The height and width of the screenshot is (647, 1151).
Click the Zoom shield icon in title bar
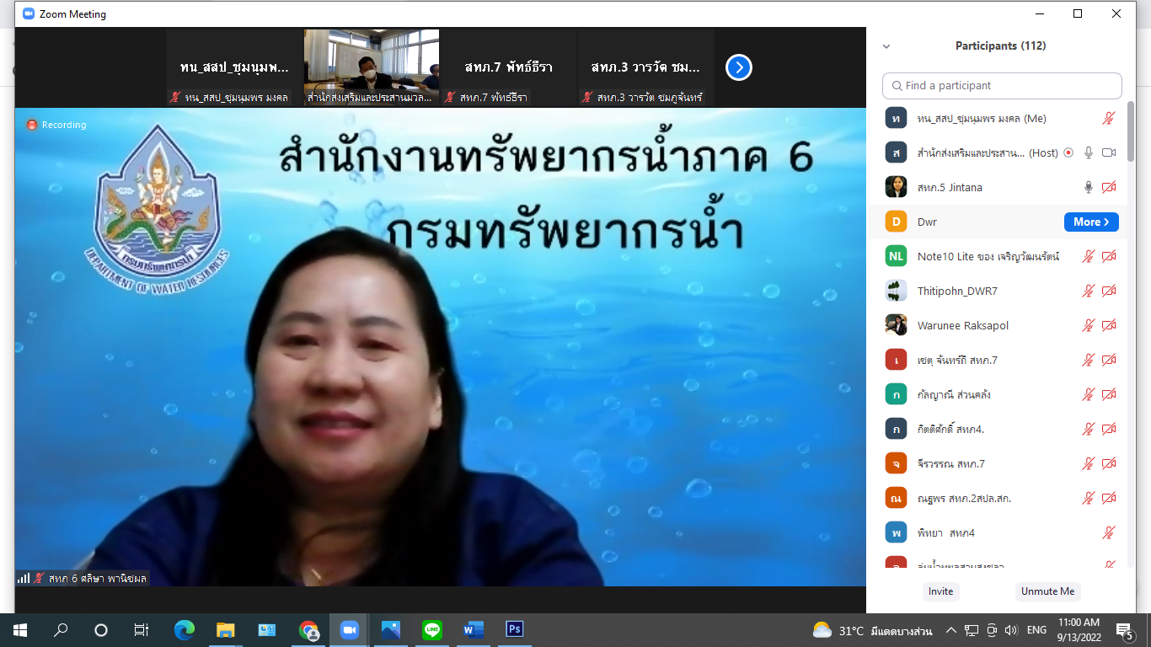click(x=29, y=14)
